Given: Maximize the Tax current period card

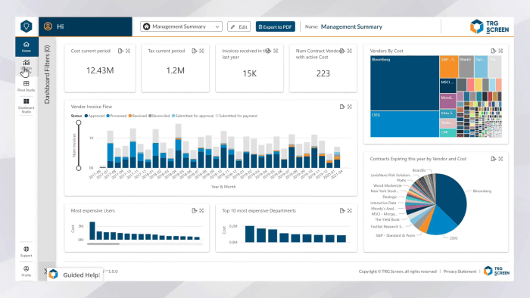Looking at the screenshot, I should [202, 51].
